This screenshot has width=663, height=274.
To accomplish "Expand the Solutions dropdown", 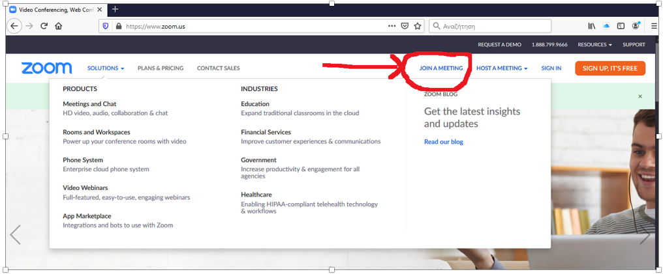I will 106,68.
